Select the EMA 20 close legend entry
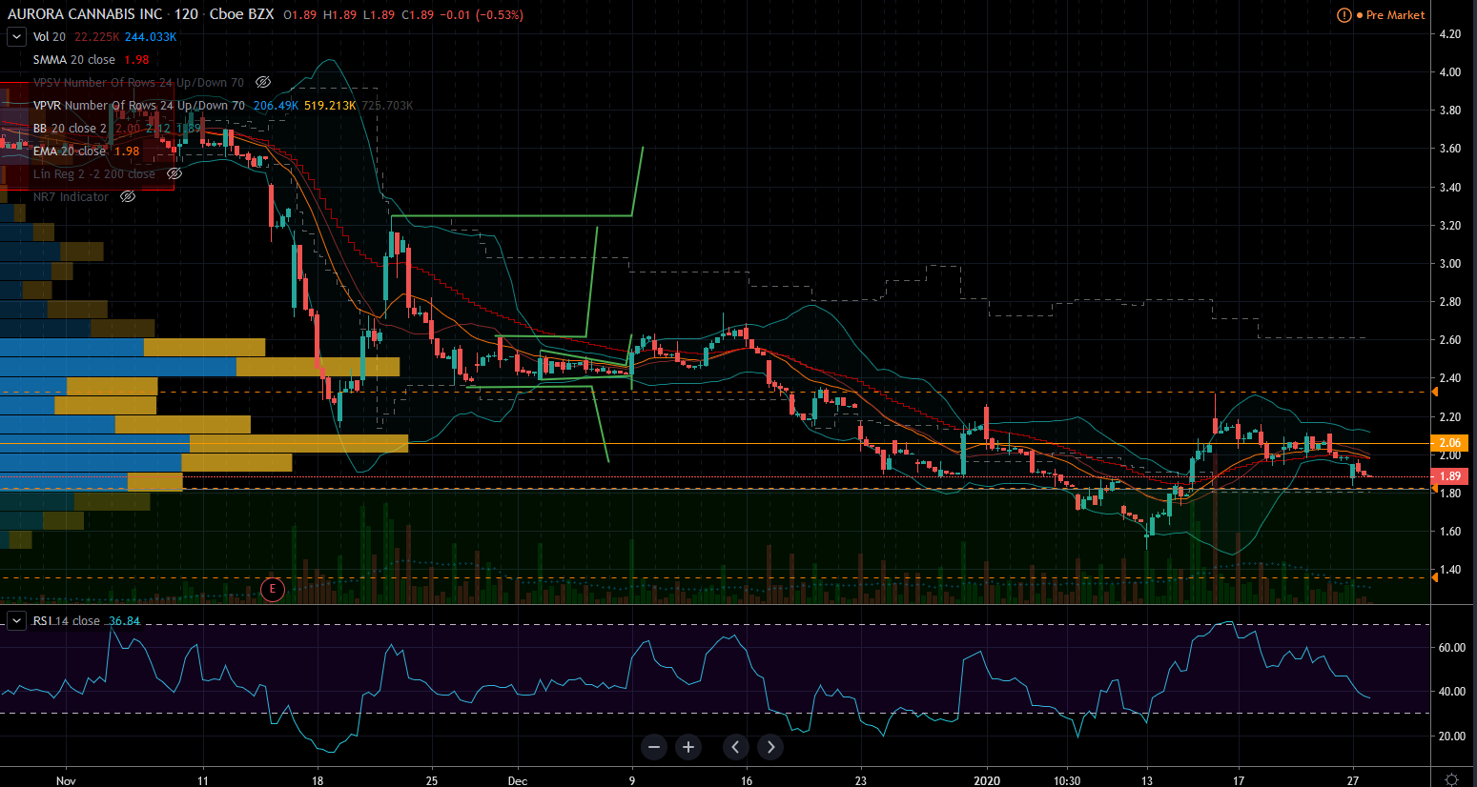The image size is (1477, 787). point(70,151)
